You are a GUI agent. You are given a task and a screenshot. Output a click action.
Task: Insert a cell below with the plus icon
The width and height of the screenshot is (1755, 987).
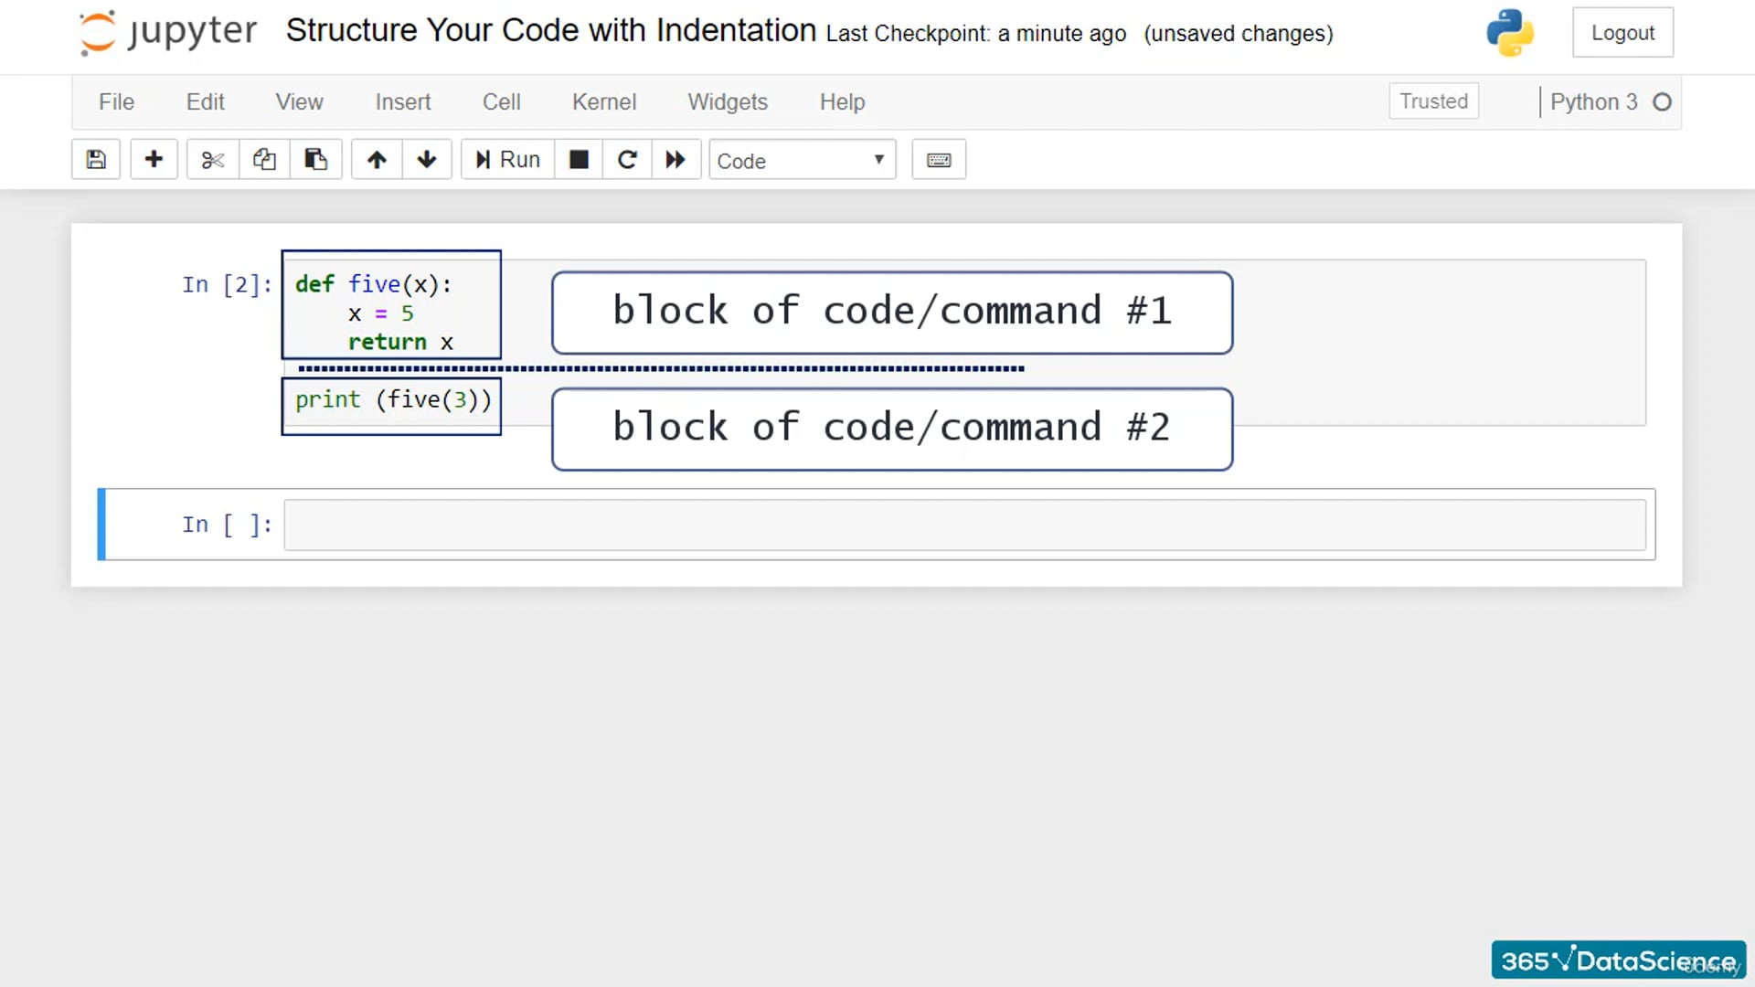pyautogui.click(x=154, y=160)
